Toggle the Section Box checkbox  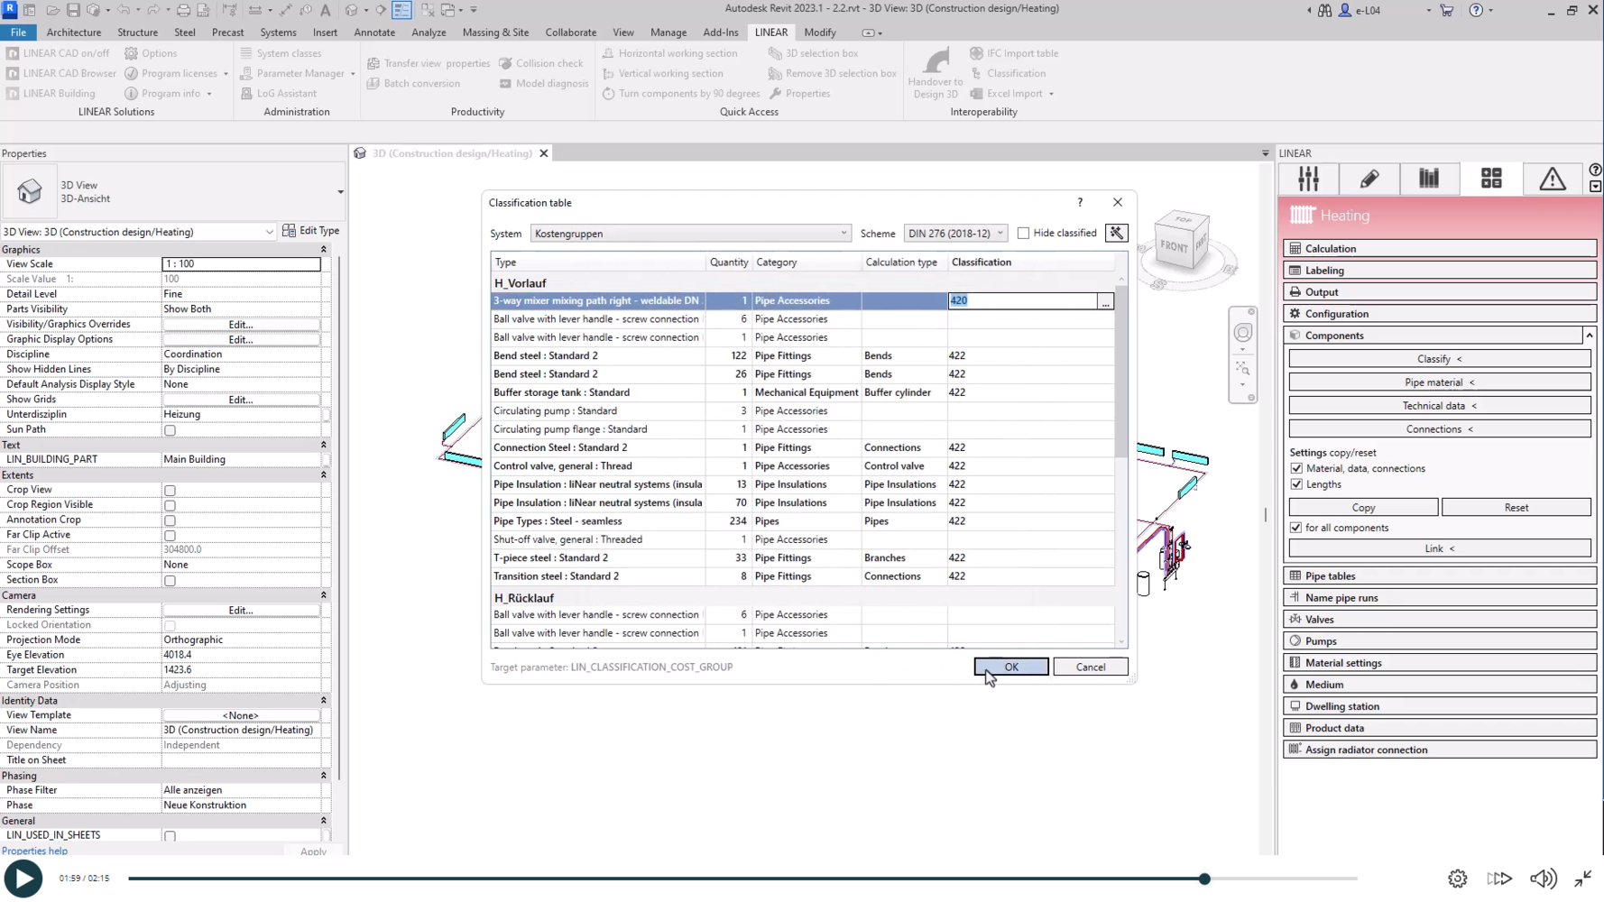tap(170, 581)
